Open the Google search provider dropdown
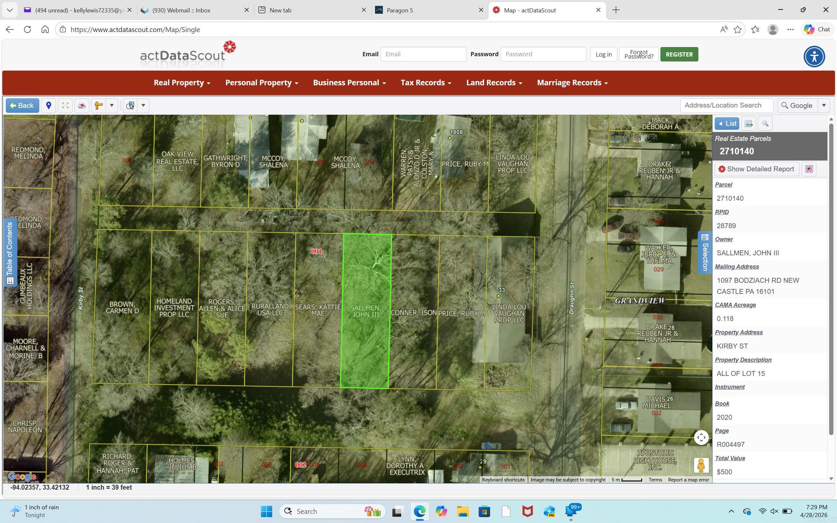The image size is (837, 523). (x=824, y=106)
